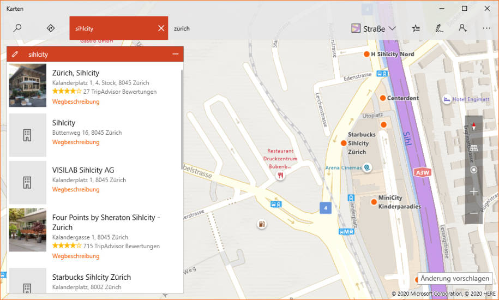This screenshot has width=499, height=300.
Task: Get Wegbeschreibung for Zürich, Sihlcity
Action: point(76,101)
